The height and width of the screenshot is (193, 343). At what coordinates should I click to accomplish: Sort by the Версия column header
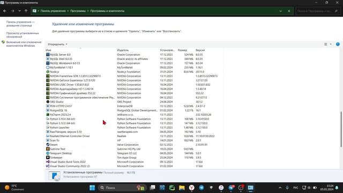(x=200, y=50)
